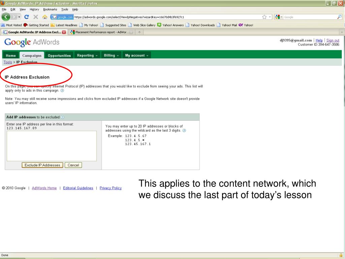Click help icon after 'this campaign'
The width and height of the screenshot is (345, 259).
[x=62, y=90]
